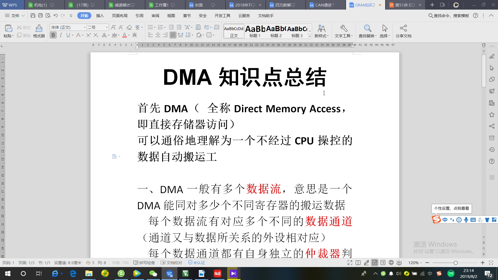Switch to the 封面 document tab
498x280 pixels.
coord(205,5)
